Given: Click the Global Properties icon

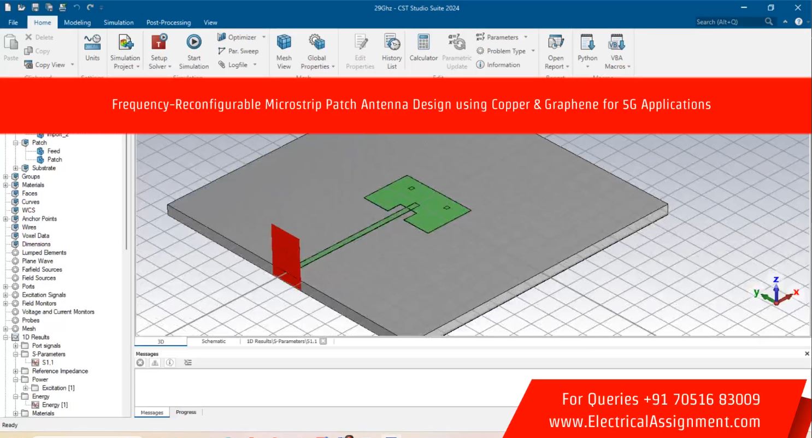Looking at the screenshot, I should 316,43.
